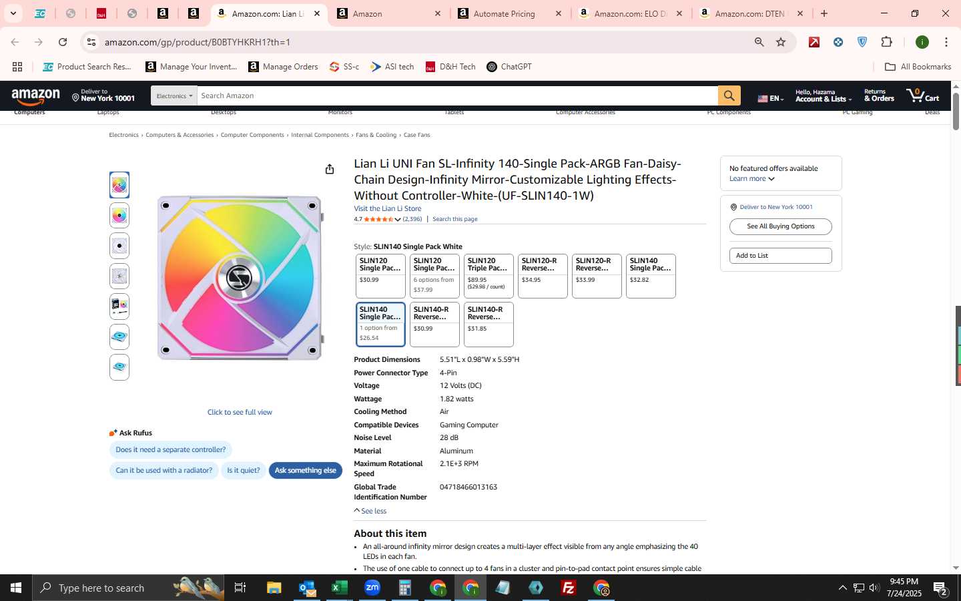Click the site information icon in address bar
Image resolution: width=961 pixels, height=601 pixels.
(x=91, y=42)
